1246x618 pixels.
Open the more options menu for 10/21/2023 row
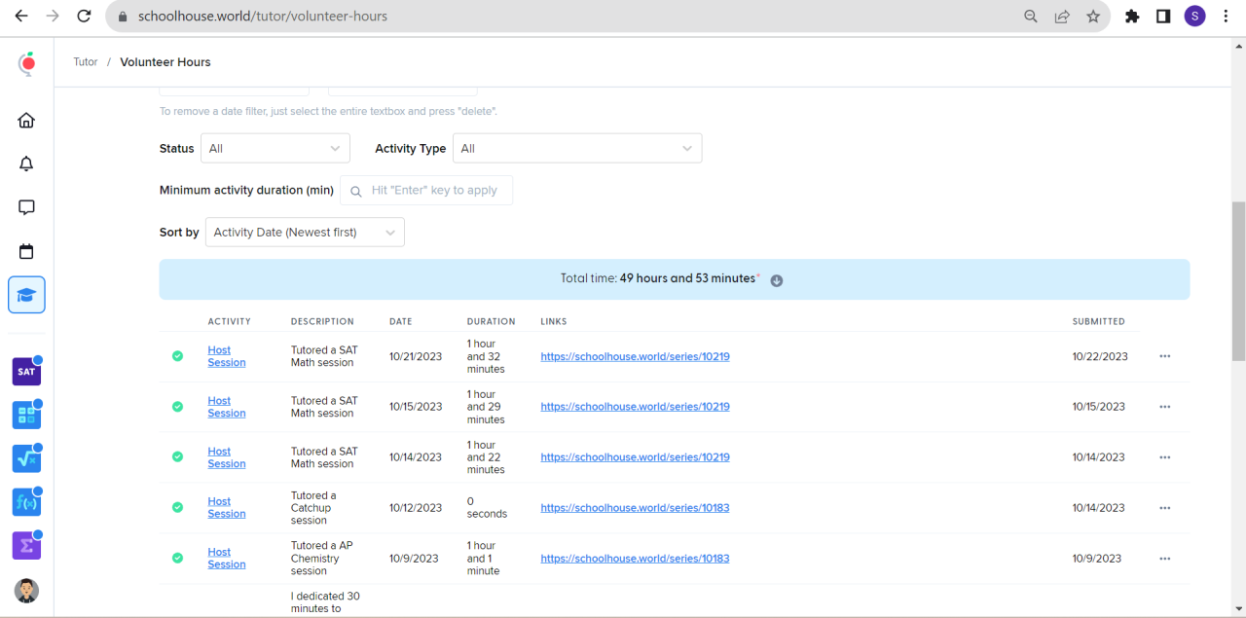[x=1164, y=356]
